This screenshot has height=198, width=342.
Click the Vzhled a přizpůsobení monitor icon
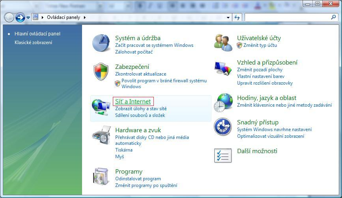click(x=223, y=68)
